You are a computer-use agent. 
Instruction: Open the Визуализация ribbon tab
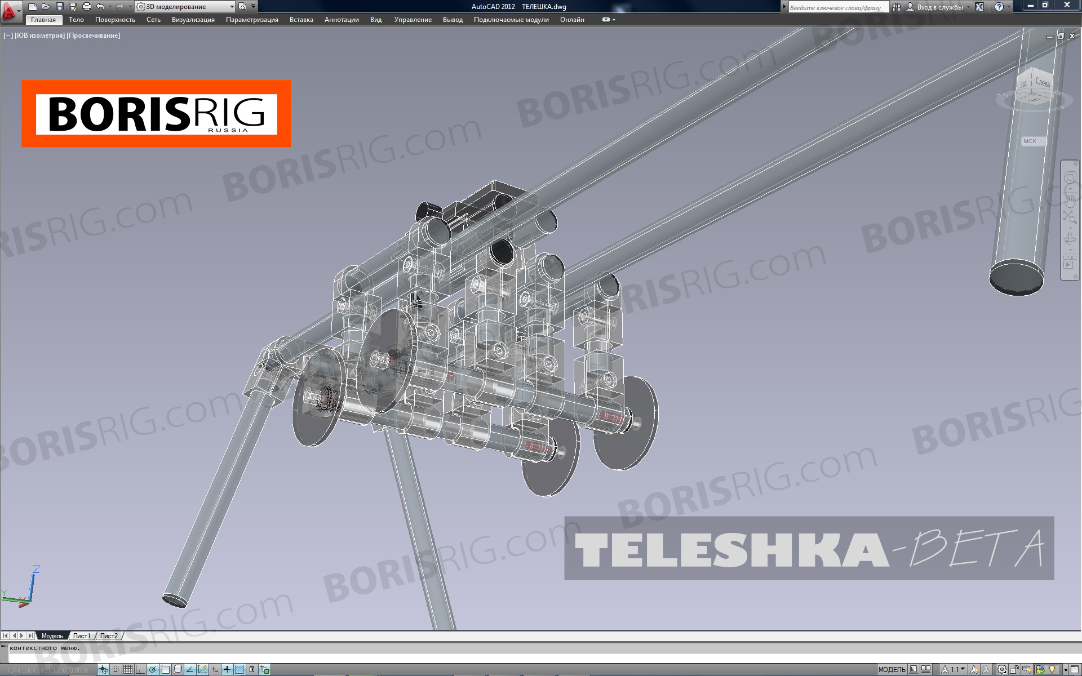pos(193,20)
